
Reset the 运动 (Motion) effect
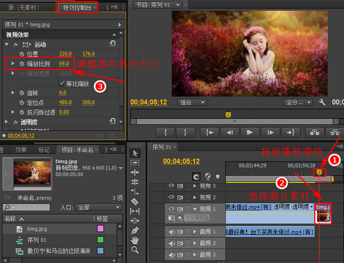tap(112, 44)
